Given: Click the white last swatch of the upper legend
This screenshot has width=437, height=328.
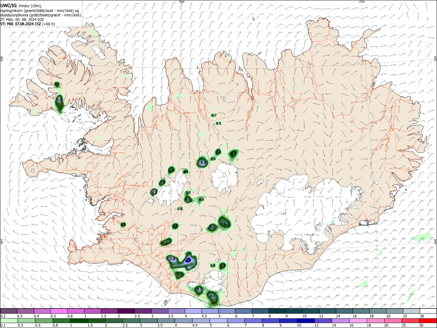Looking at the screenshot, I should [x=428, y=311].
